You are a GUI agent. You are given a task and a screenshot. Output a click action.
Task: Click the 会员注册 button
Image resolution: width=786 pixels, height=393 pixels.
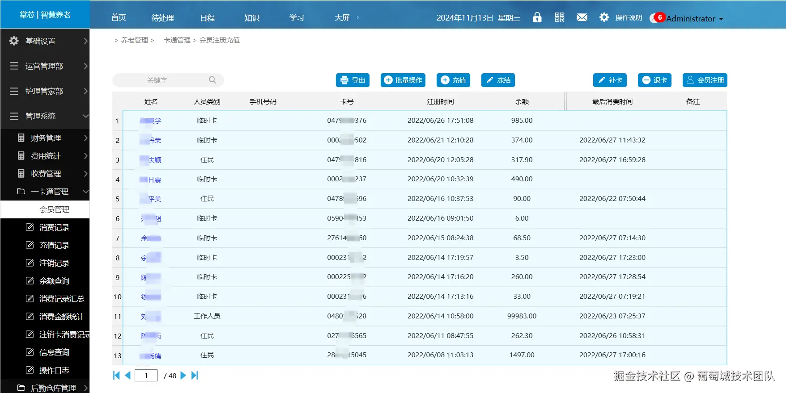click(705, 80)
